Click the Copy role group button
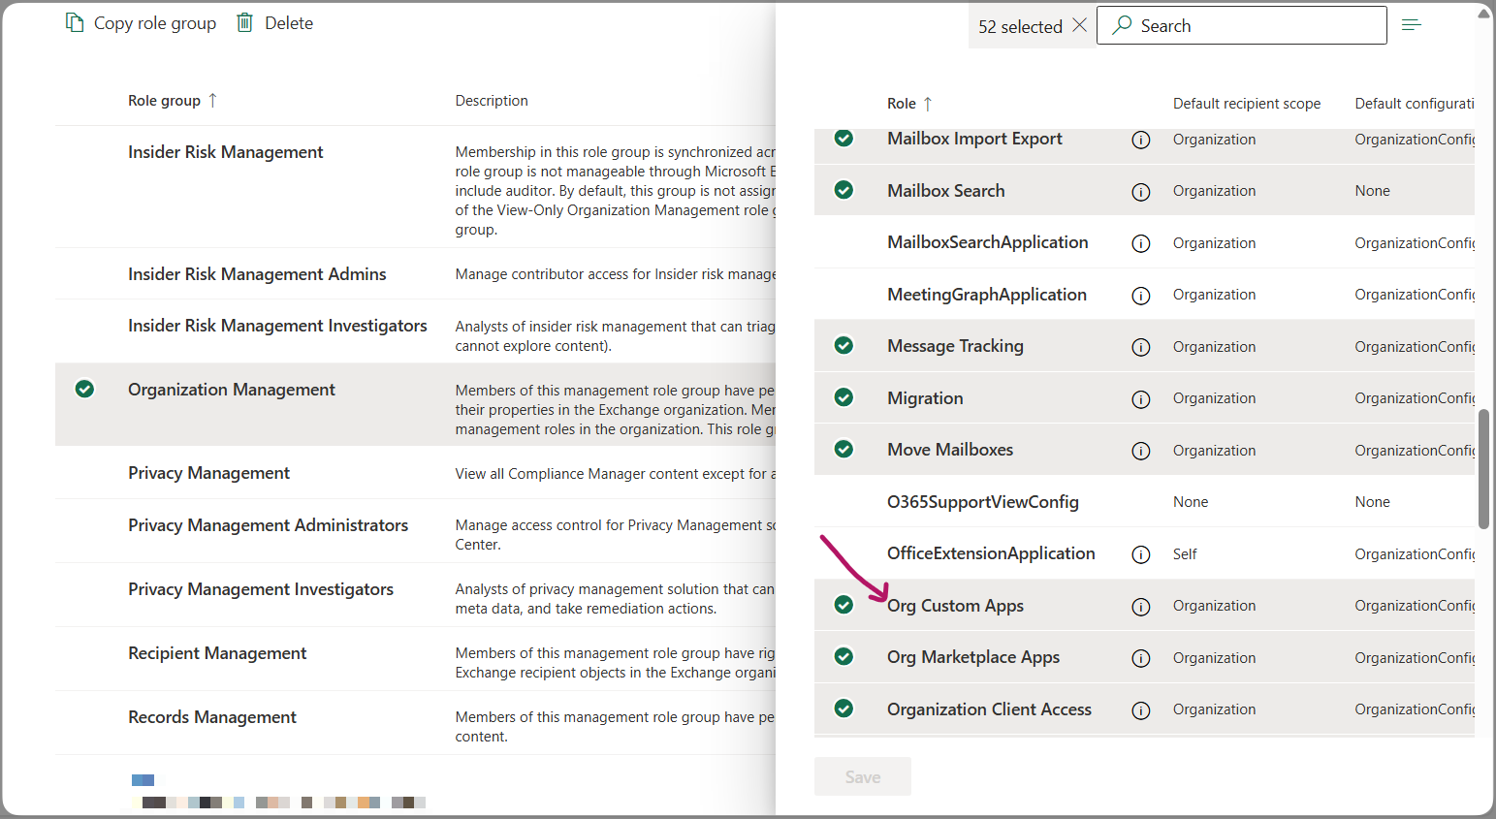The width and height of the screenshot is (1496, 819). pyautogui.click(x=141, y=22)
